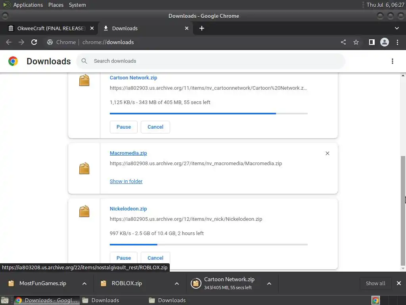Select the Downloads browser tab
The width and height of the screenshot is (406, 305).
145,28
